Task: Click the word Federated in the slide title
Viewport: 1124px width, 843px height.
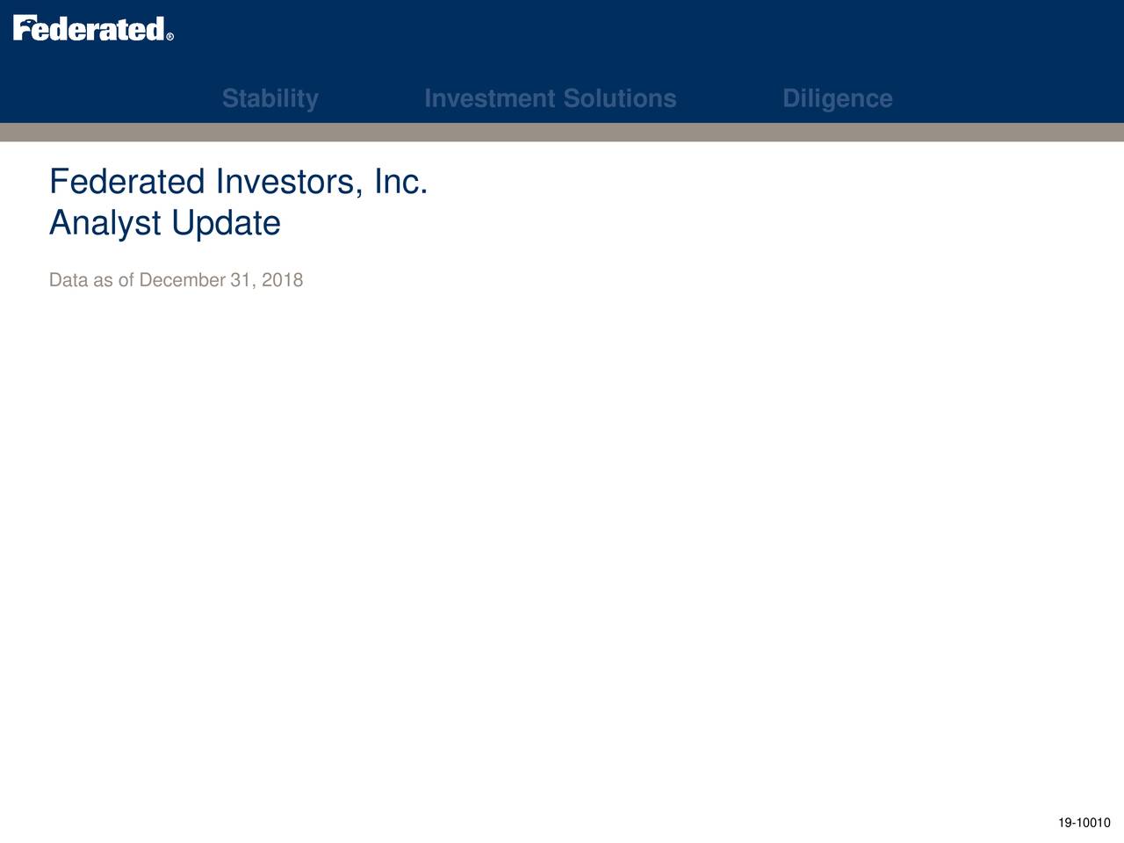Action: (x=127, y=183)
